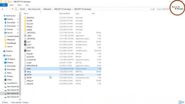This screenshot has width=185, height=104.
Task: Click the Search MELSOFT search box
Action: click(163, 9)
